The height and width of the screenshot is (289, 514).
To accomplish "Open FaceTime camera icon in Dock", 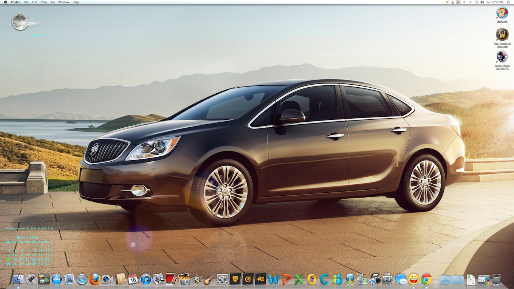I will (107, 279).
